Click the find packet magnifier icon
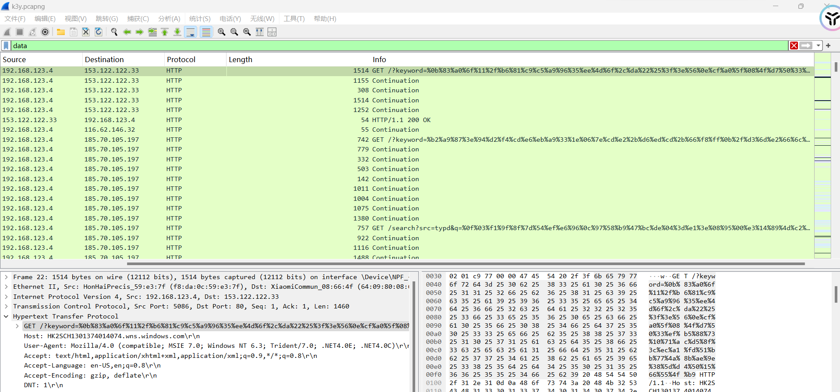The height and width of the screenshot is (392, 840). pyautogui.click(x=114, y=32)
